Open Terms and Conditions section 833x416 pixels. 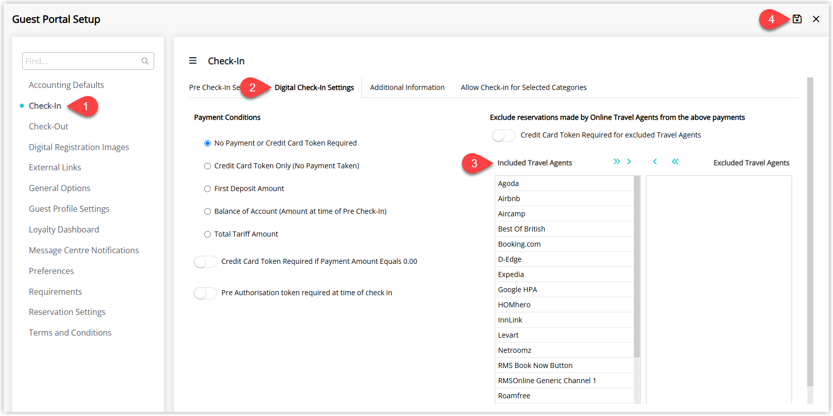coord(70,333)
